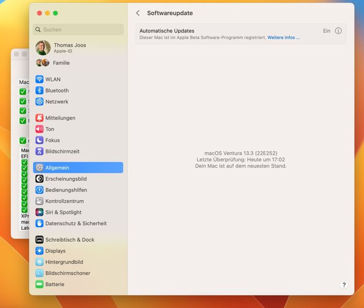Image resolution: width=364 pixels, height=308 pixels.
Task: Open the Hintergrundbild icon
Action: [x=39, y=262]
